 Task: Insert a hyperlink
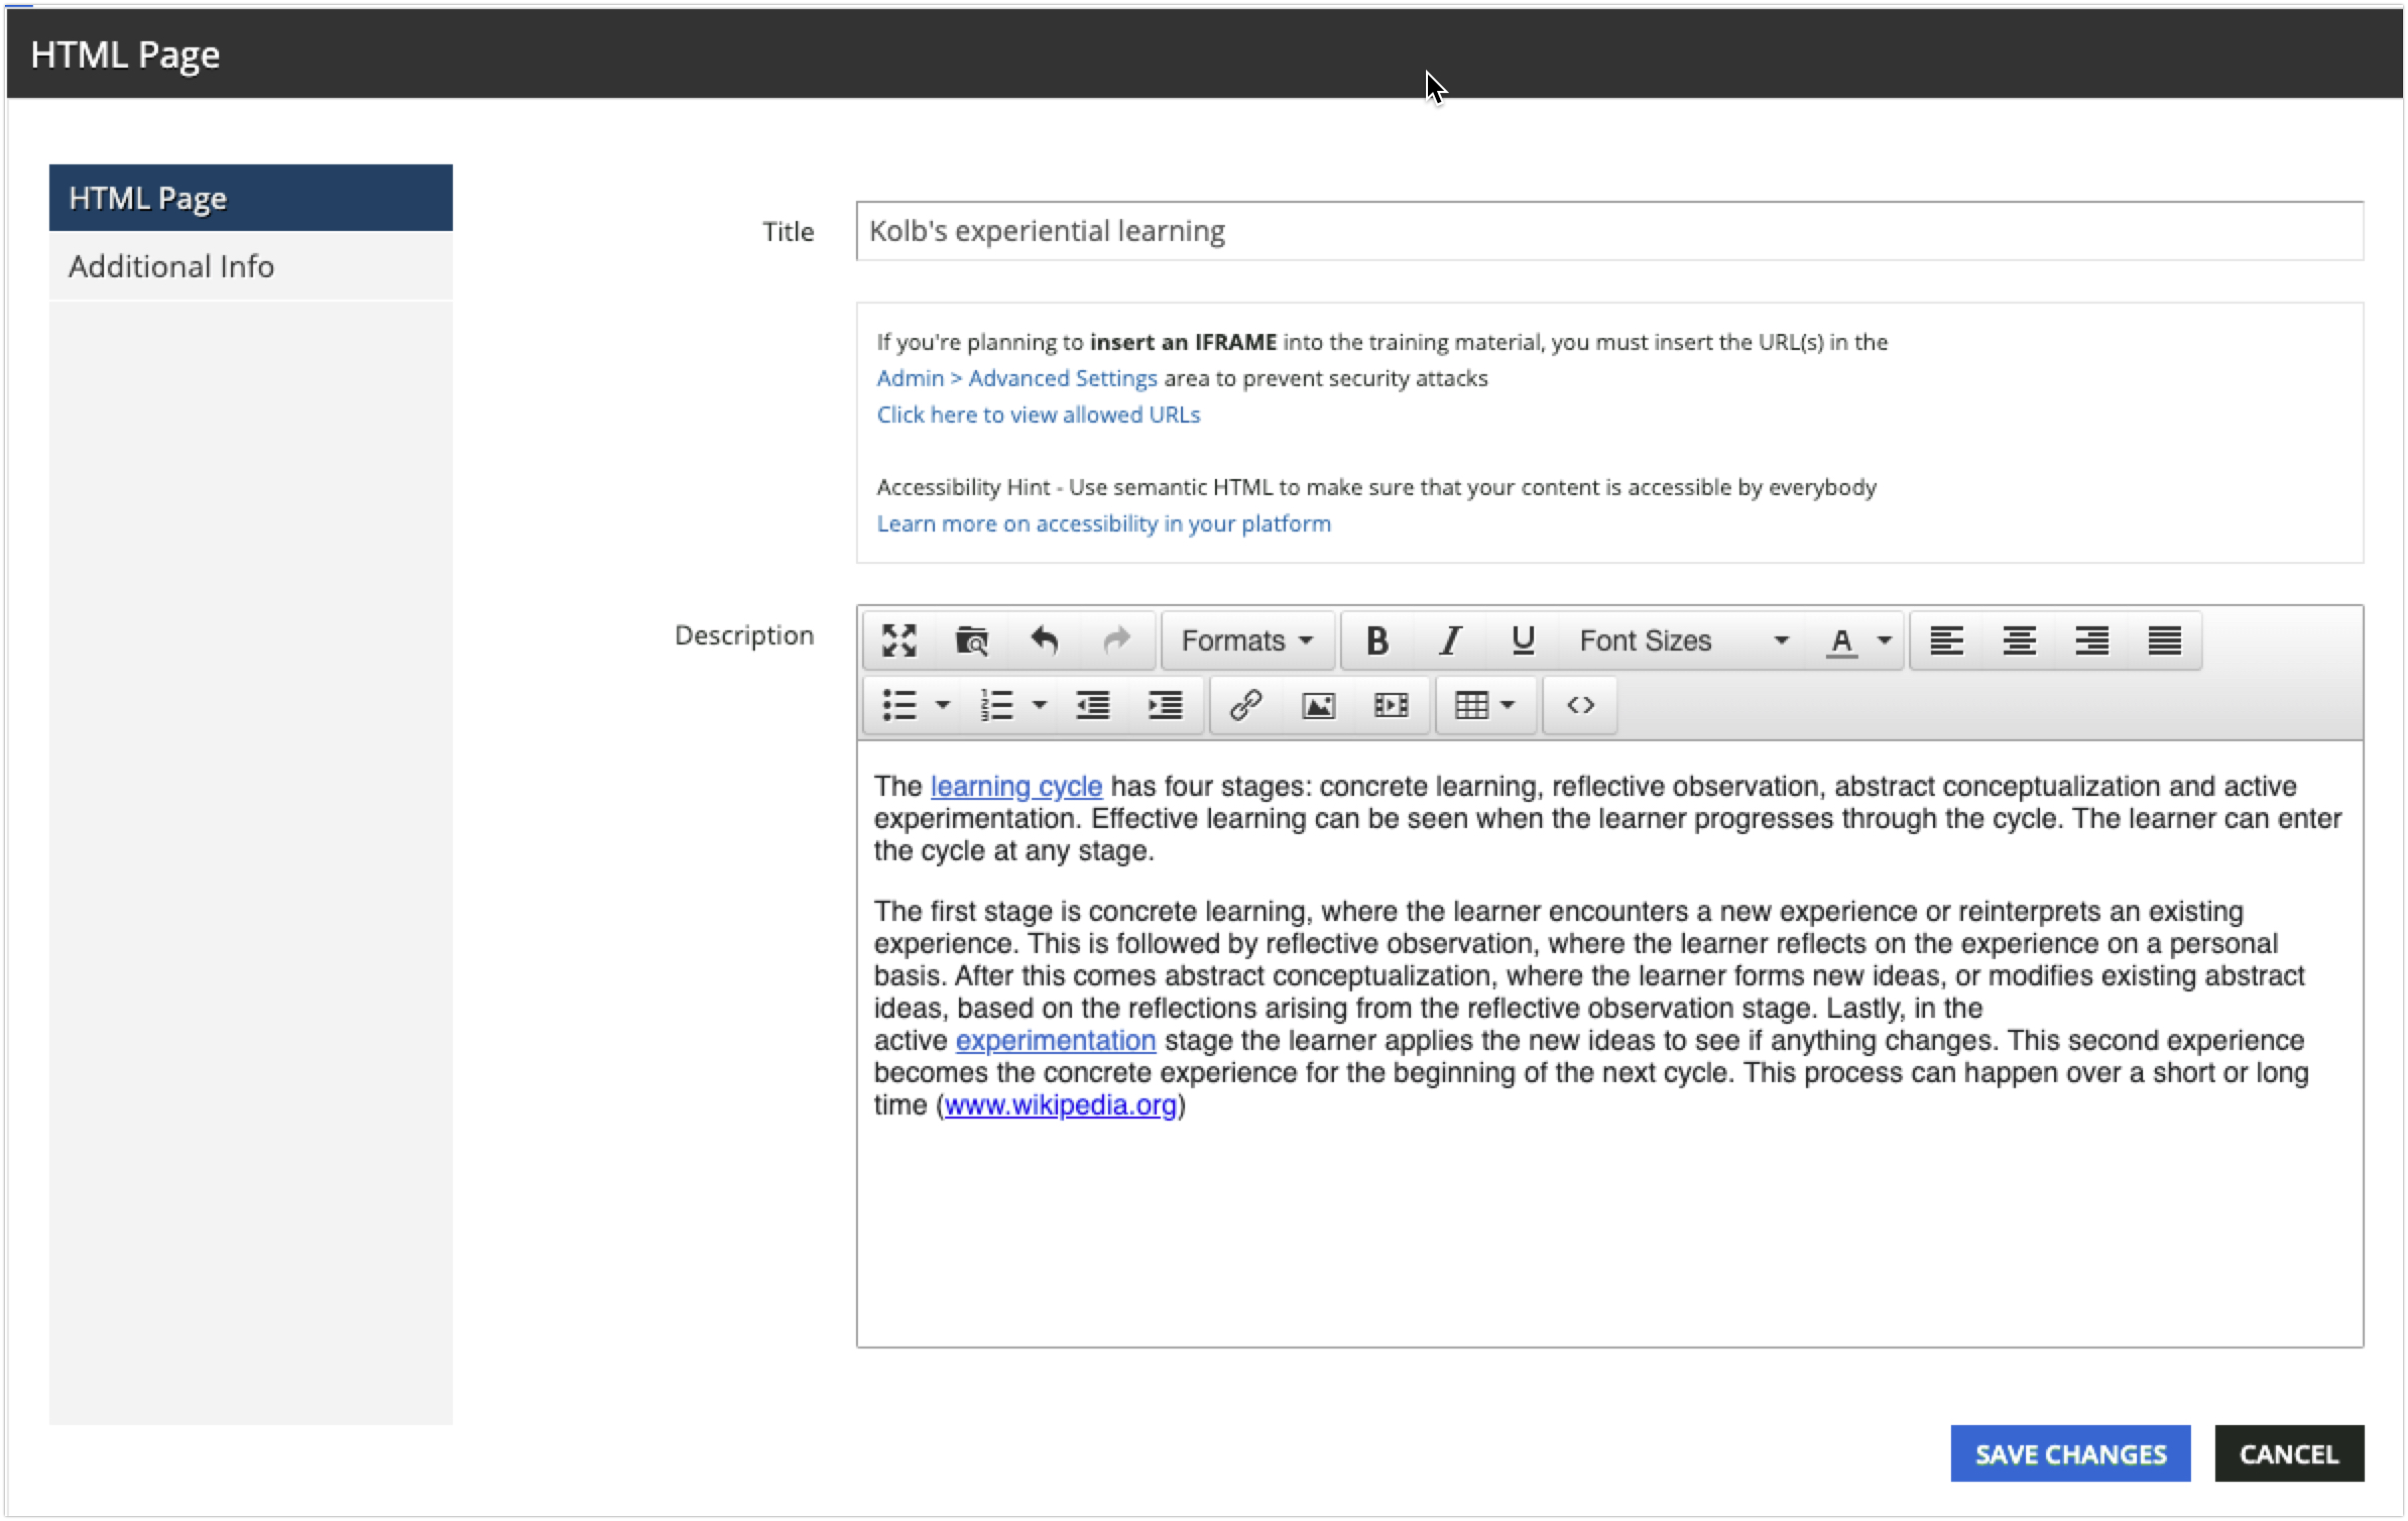click(1244, 705)
